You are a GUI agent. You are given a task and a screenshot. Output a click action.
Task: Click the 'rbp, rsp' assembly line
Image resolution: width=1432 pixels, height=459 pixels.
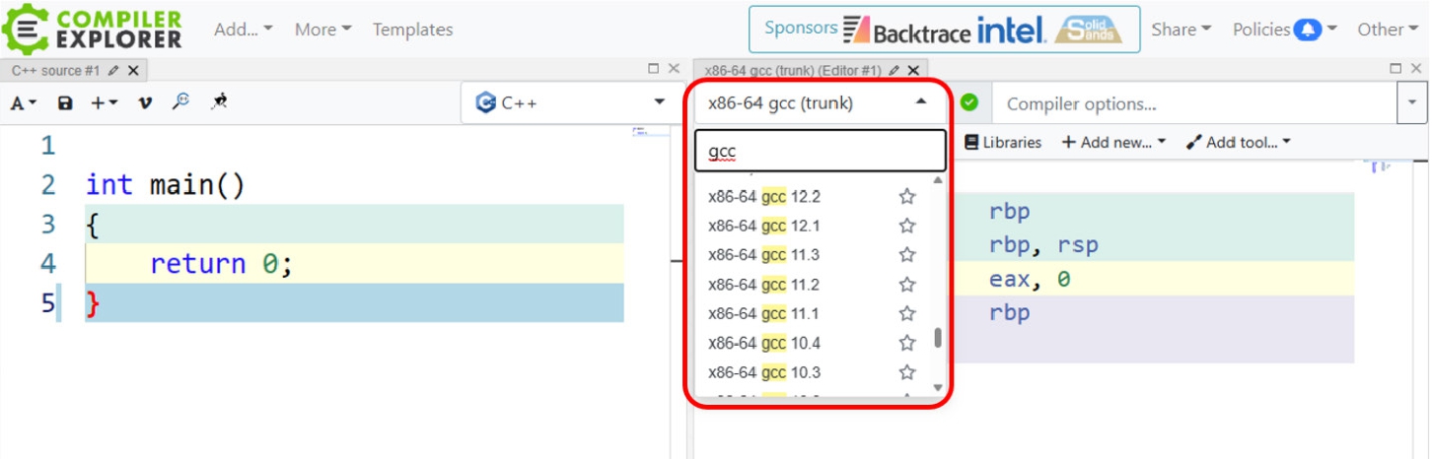pyautogui.click(x=1043, y=245)
